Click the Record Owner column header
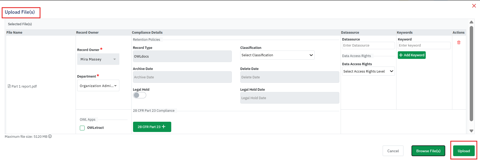Image resolution: width=480 pixels, height=163 pixels. (87, 33)
